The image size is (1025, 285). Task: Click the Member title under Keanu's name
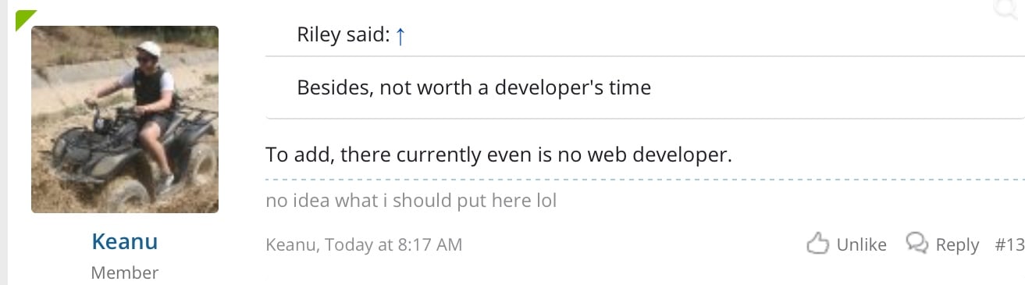click(x=125, y=273)
